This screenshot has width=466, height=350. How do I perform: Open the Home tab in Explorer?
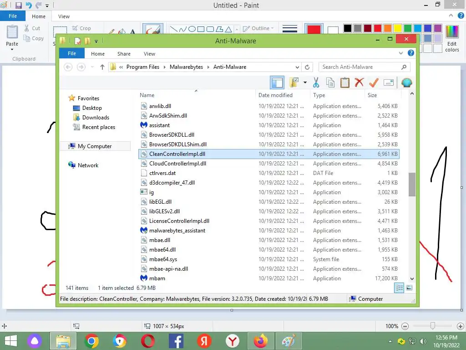(x=98, y=54)
